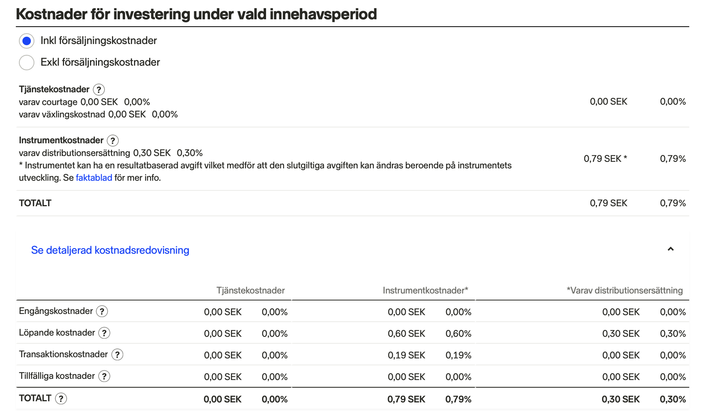Open the faktablad link
The width and height of the screenshot is (702, 414).
(94, 178)
